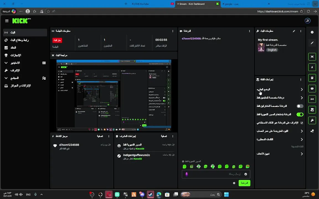Click the red جارٍ البث live status badge

click(57, 40)
